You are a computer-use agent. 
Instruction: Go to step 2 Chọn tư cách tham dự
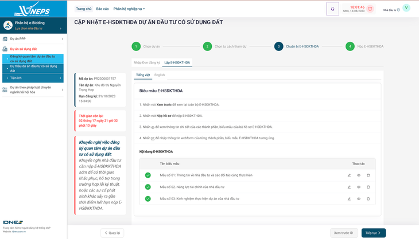coord(207,46)
